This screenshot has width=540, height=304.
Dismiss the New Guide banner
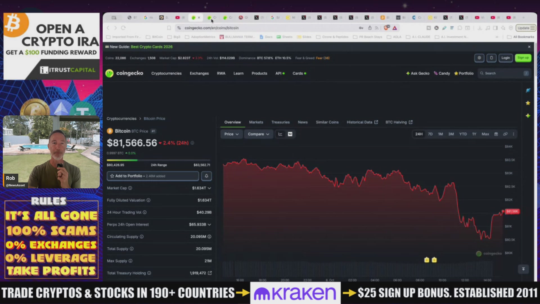pyautogui.click(x=529, y=47)
